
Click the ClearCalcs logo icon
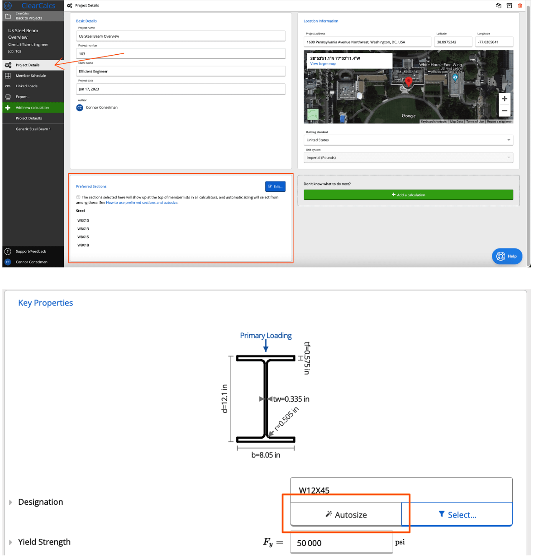8,5
